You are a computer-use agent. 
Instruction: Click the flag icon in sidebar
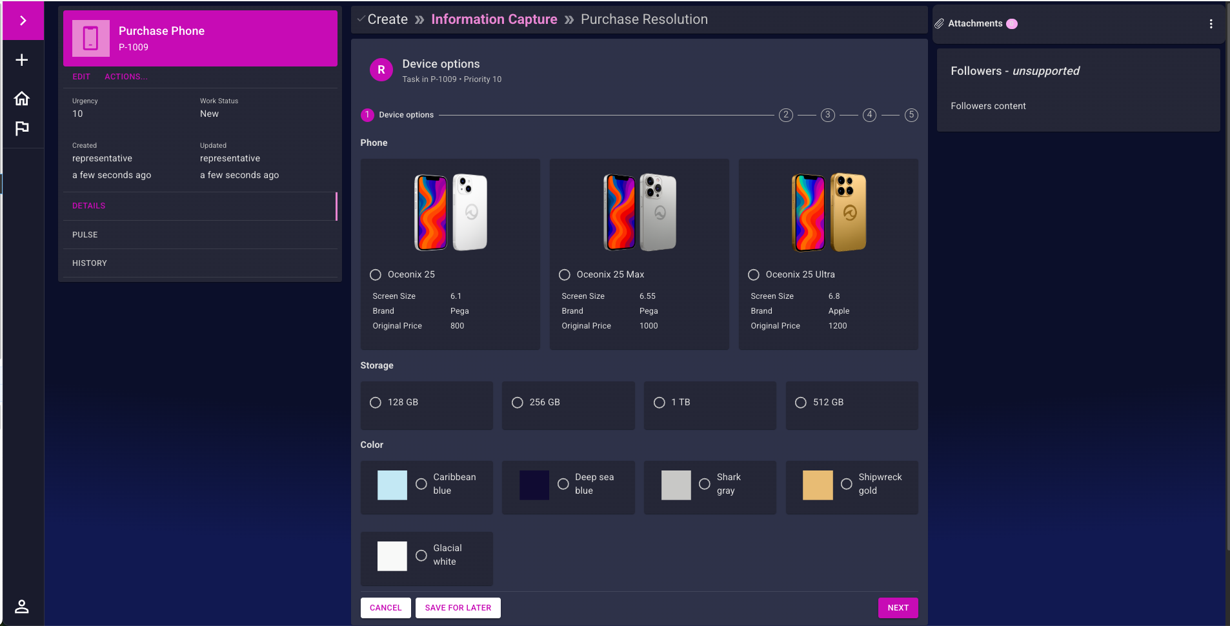click(x=22, y=128)
